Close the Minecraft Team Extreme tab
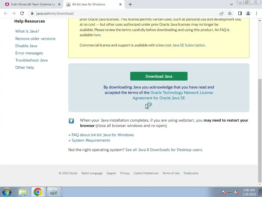Viewport: 262px width, 197px height. 59,5
